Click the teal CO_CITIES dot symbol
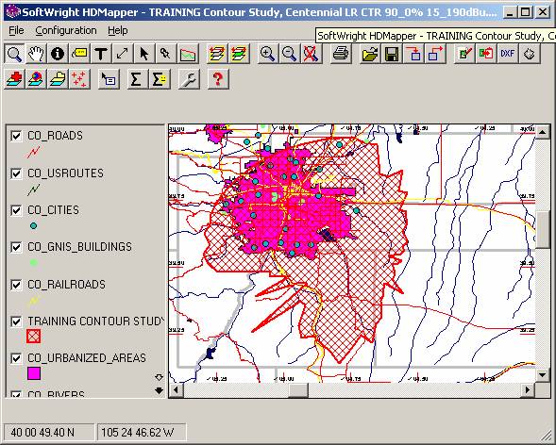The image size is (556, 445). [x=33, y=225]
